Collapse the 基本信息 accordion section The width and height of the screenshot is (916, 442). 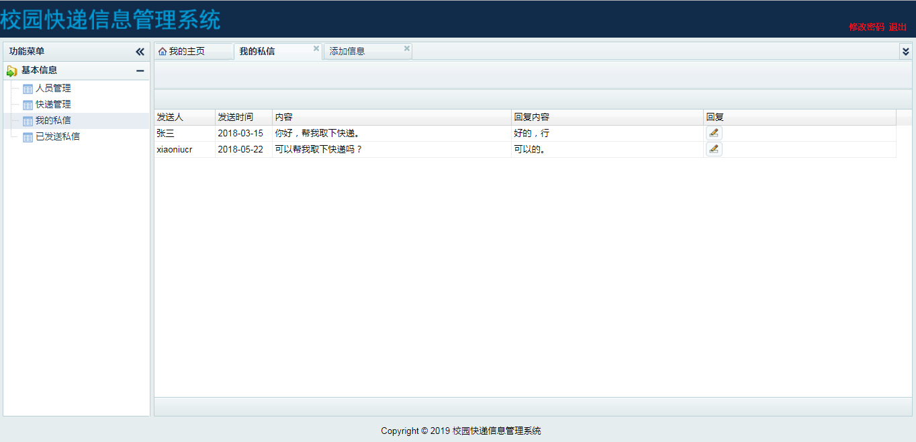tap(140, 71)
